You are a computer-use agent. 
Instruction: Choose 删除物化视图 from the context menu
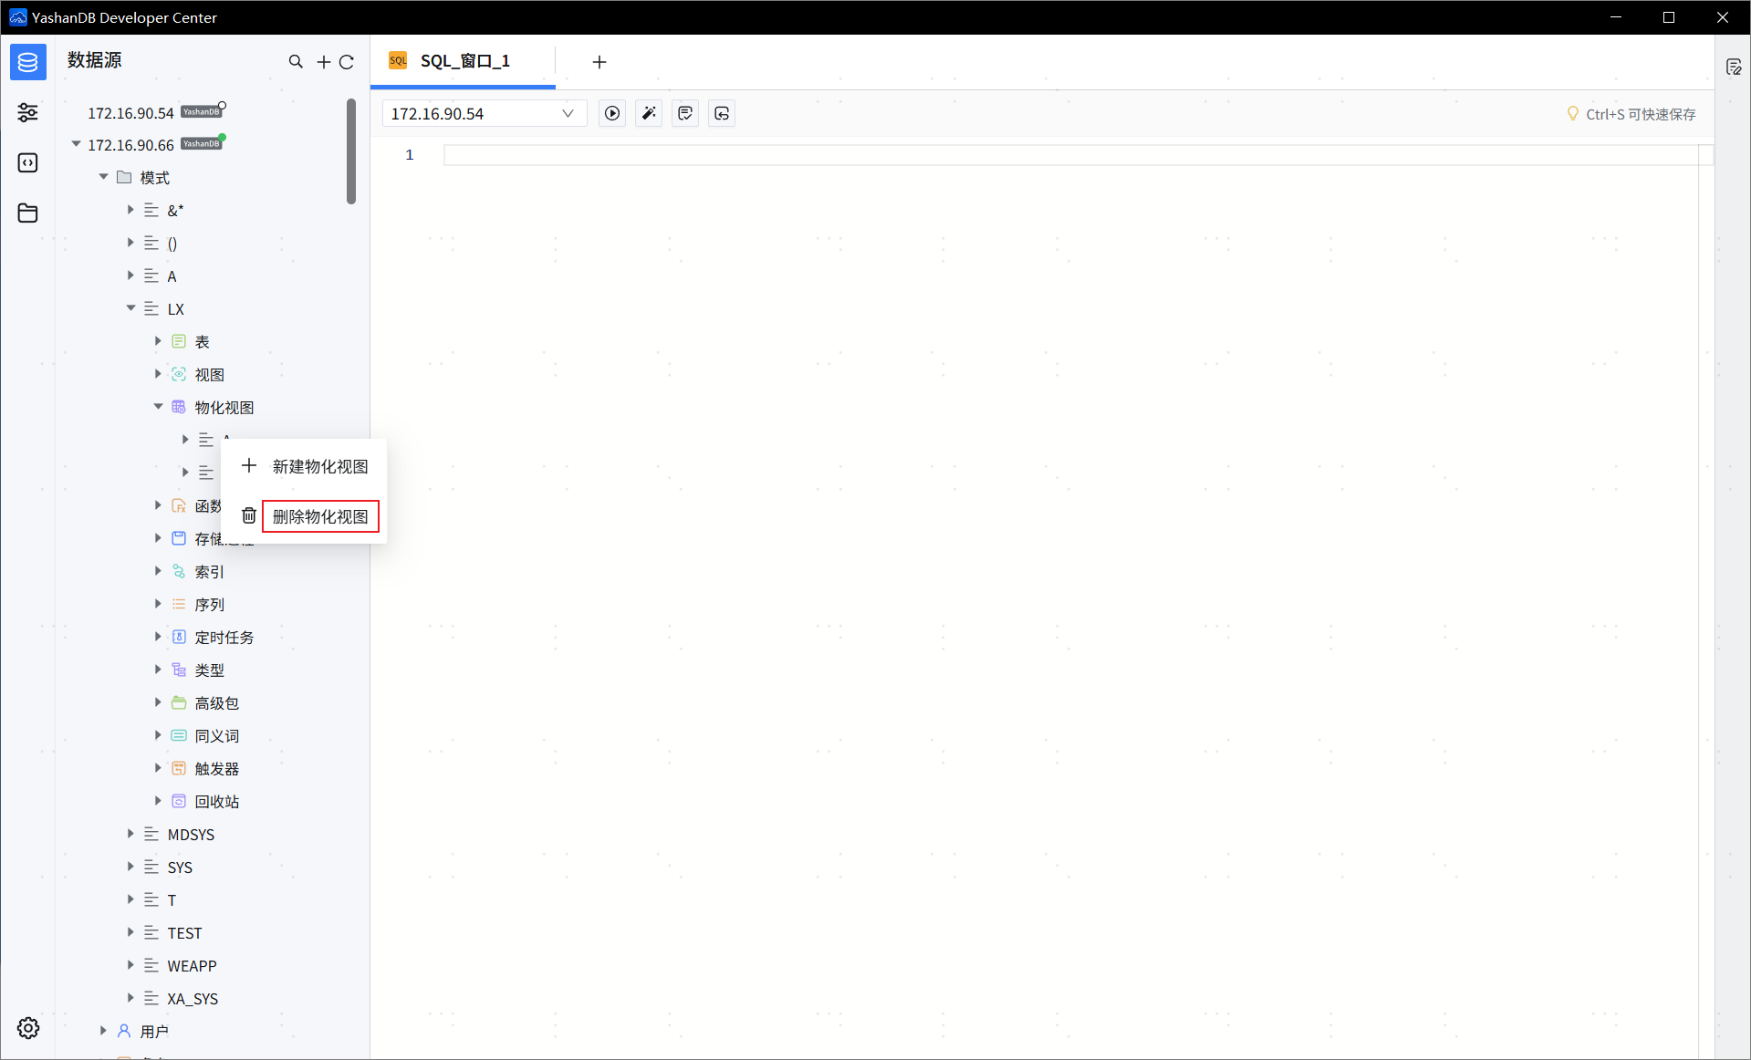tap(319, 516)
